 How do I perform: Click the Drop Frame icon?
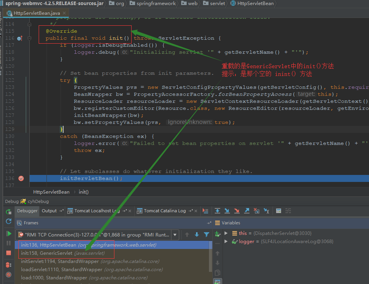257,211
